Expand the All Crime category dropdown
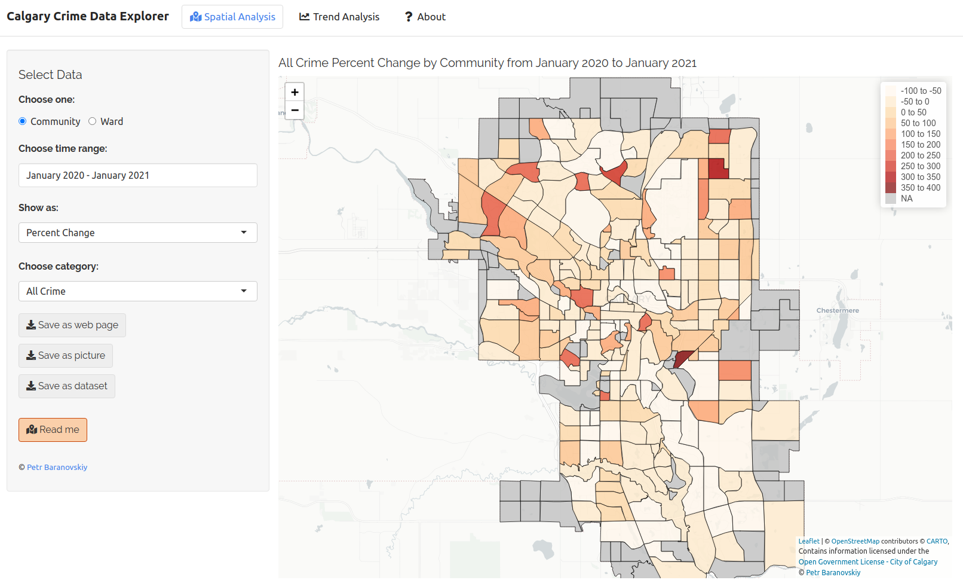The height and width of the screenshot is (580, 963). [138, 291]
